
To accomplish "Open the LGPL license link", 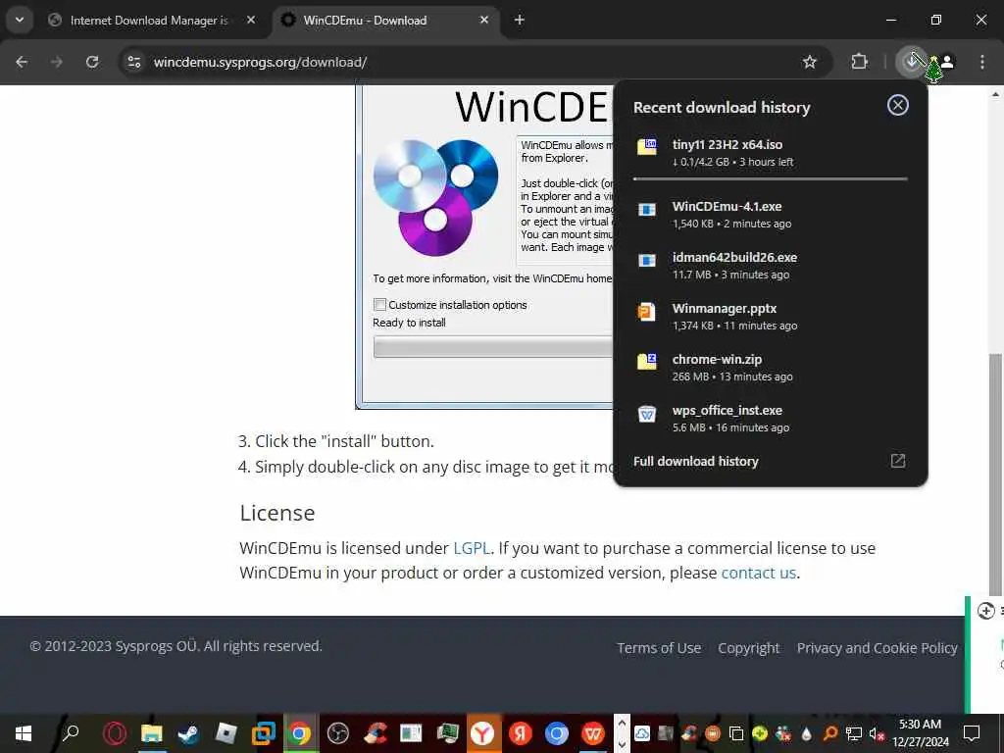I will coord(472,548).
